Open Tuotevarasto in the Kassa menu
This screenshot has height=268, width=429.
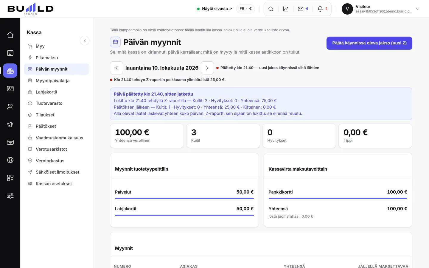click(57, 103)
